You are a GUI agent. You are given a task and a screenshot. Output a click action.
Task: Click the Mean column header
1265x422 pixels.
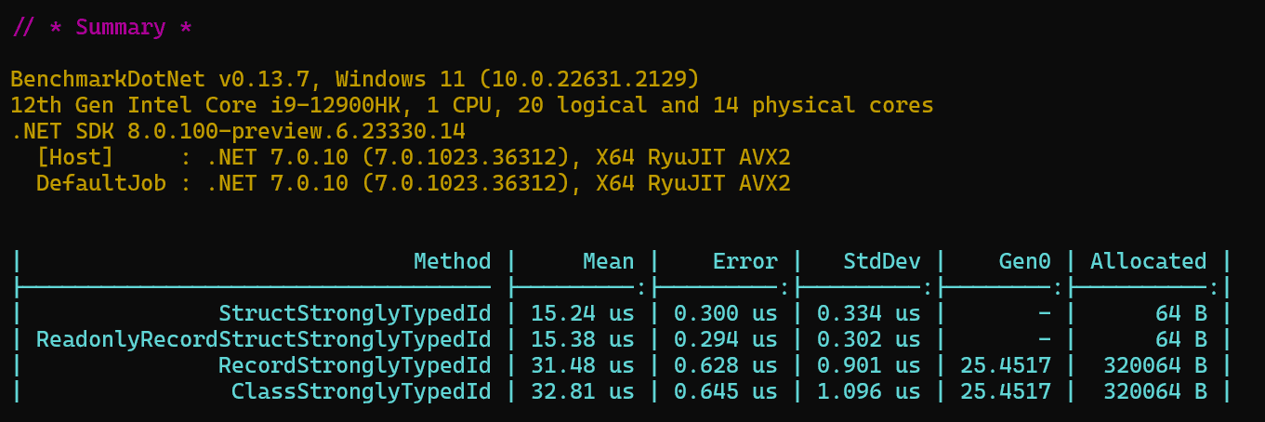(x=608, y=261)
